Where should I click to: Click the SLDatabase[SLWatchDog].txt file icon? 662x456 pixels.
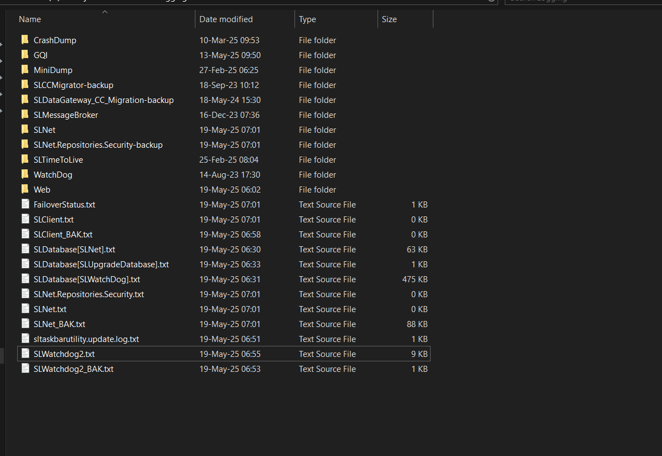pos(25,279)
